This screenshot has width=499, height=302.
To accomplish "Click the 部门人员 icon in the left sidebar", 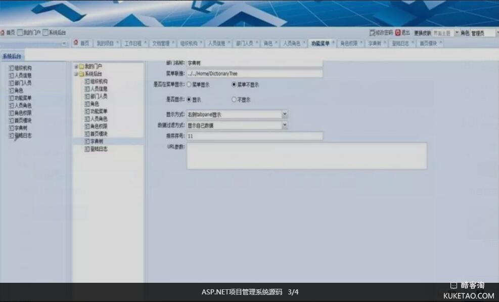I will (x=11, y=83).
